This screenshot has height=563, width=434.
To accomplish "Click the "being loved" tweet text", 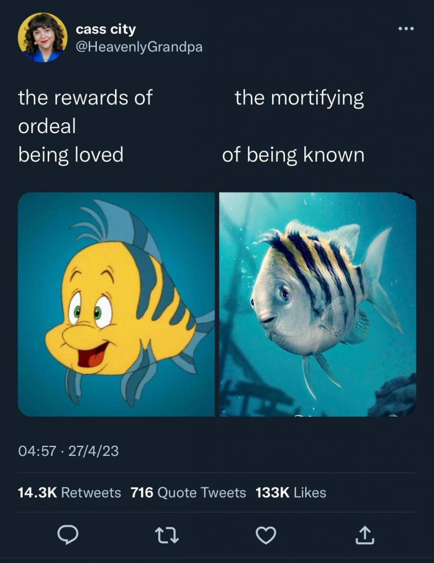I will 71,154.
